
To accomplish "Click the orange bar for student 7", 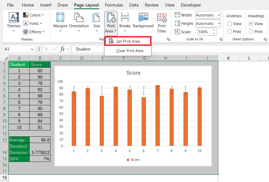I will pos(158,115).
